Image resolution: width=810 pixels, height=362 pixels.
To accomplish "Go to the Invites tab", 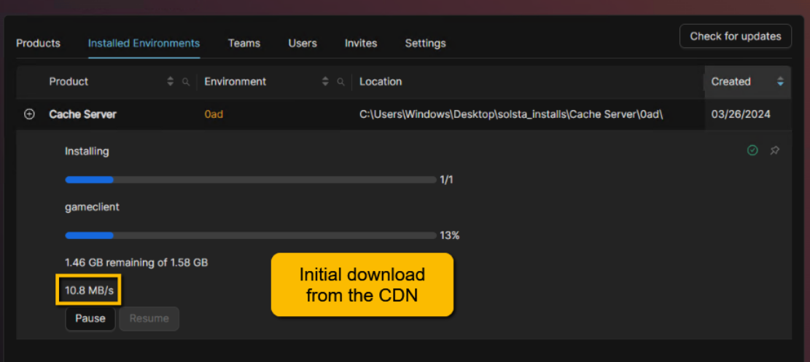I will point(361,44).
